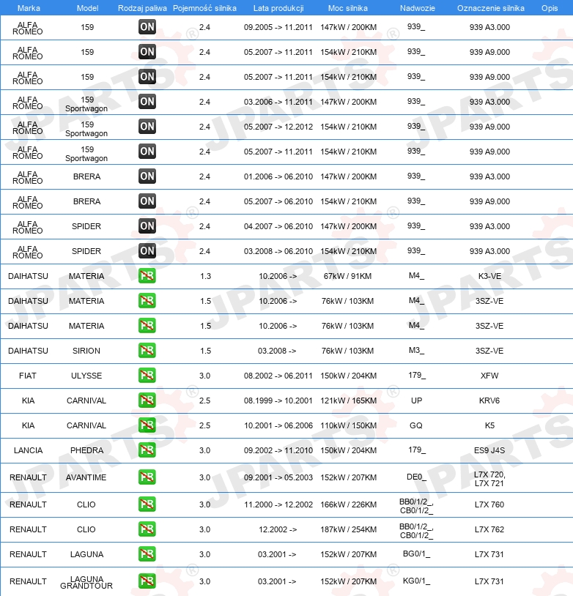This screenshot has width=573, height=596.
Task: Click body code M3_
Action: coord(417,350)
